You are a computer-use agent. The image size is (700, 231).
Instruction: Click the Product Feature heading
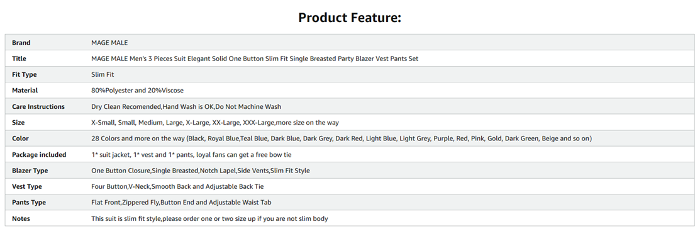[x=350, y=18]
